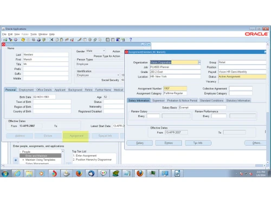Switch to the Statutory Information tab
Image resolution: width=271 pixels, height=203 pixels.
coord(238,101)
